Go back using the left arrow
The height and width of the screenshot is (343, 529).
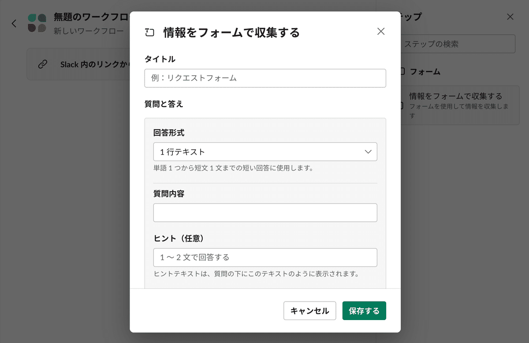(14, 23)
